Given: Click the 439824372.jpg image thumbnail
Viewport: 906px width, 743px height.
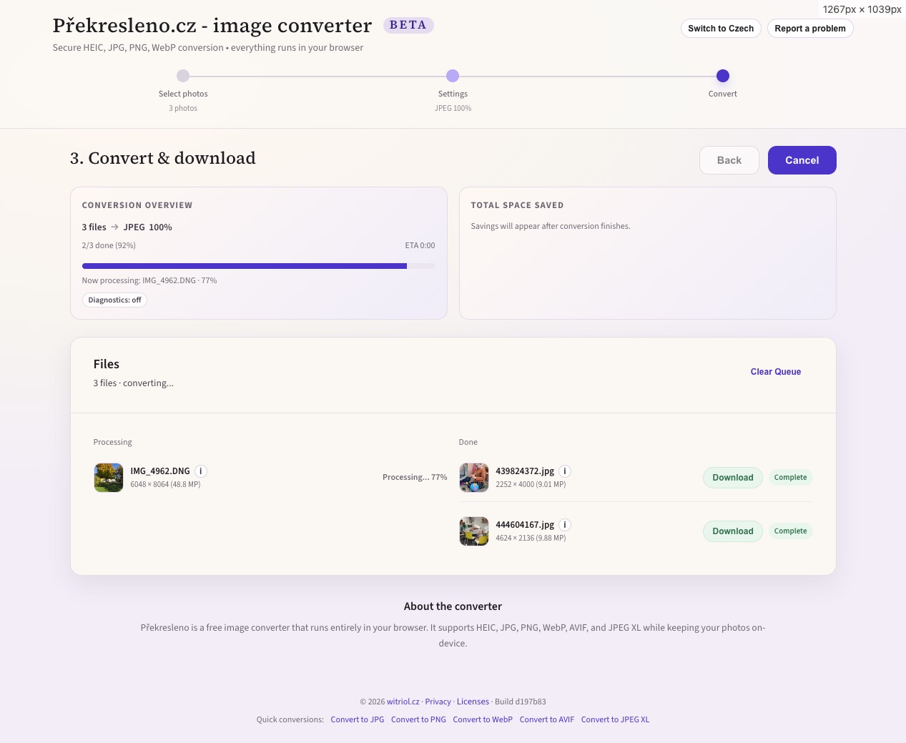Looking at the screenshot, I should click(x=473, y=477).
